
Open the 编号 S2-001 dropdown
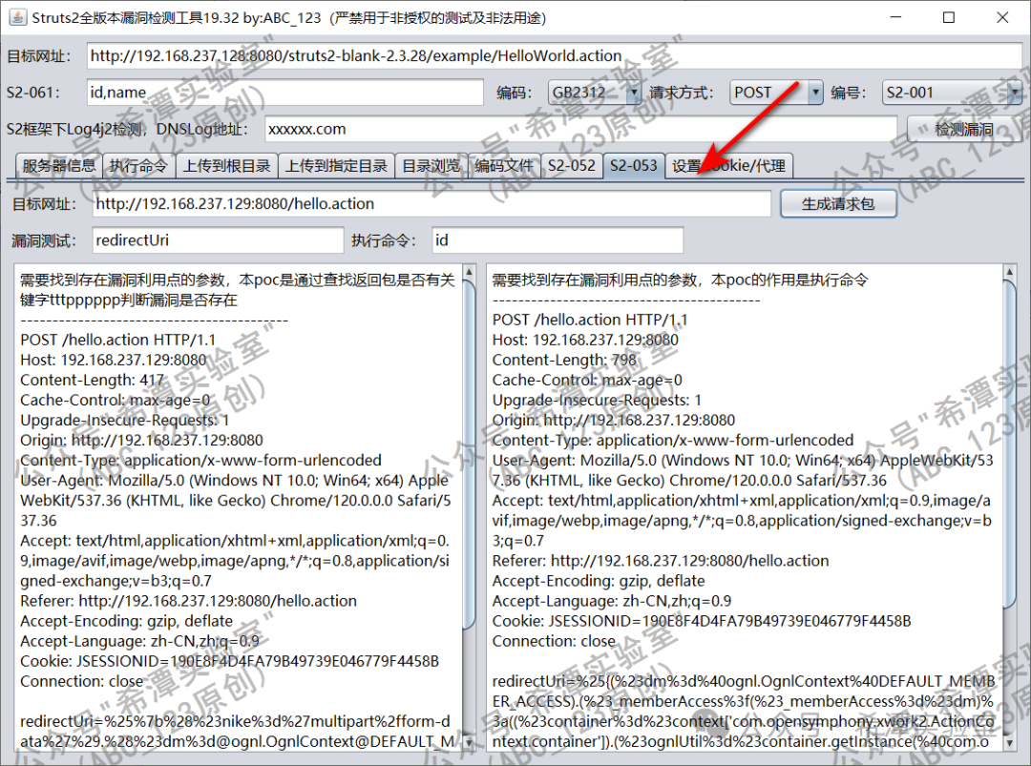(x=952, y=93)
